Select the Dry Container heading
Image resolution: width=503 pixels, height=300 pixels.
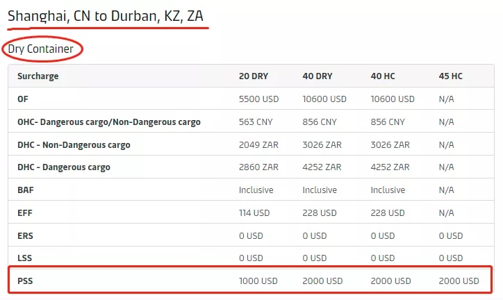tap(41, 49)
